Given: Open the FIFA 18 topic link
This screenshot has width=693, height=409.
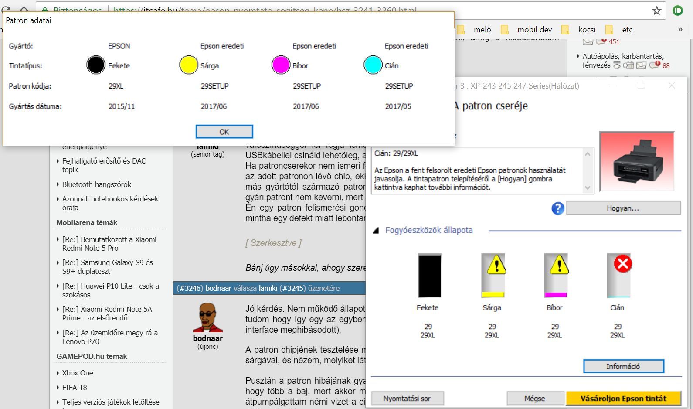Looking at the screenshot, I should click(x=75, y=388).
